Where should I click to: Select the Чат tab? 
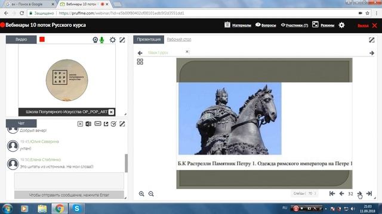click(21, 123)
